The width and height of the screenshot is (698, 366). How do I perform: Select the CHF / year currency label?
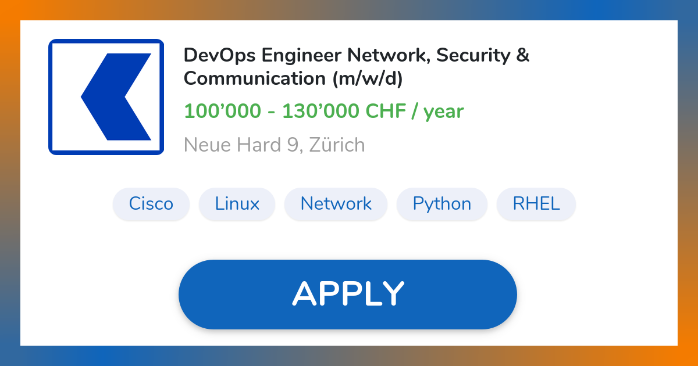click(414, 111)
